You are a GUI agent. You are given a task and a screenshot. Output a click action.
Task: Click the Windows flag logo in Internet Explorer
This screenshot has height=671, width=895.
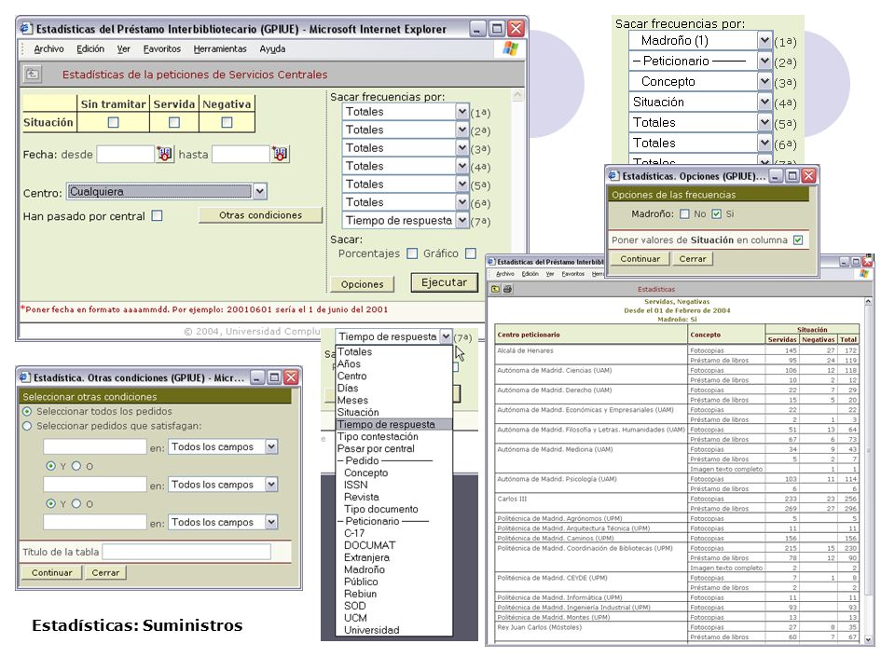tap(510, 48)
